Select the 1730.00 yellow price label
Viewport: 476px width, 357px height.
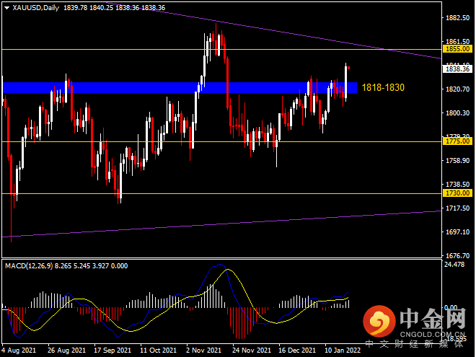point(458,193)
